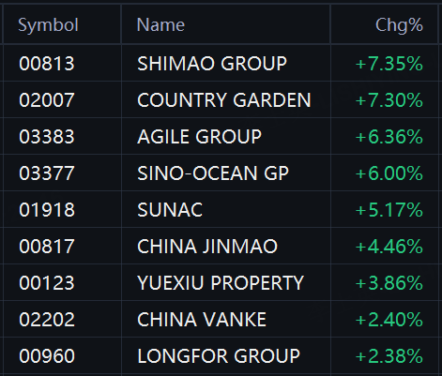Click the +5.17% change value
The width and height of the screenshot is (442, 376).
pyautogui.click(x=389, y=210)
